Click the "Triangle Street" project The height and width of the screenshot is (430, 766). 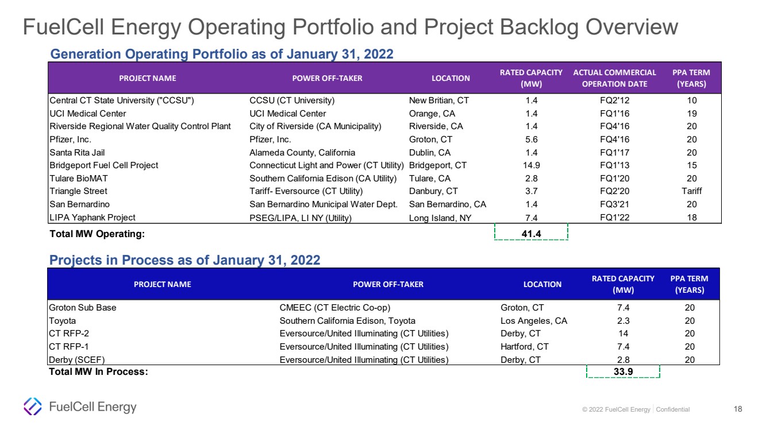coord(79,191)
